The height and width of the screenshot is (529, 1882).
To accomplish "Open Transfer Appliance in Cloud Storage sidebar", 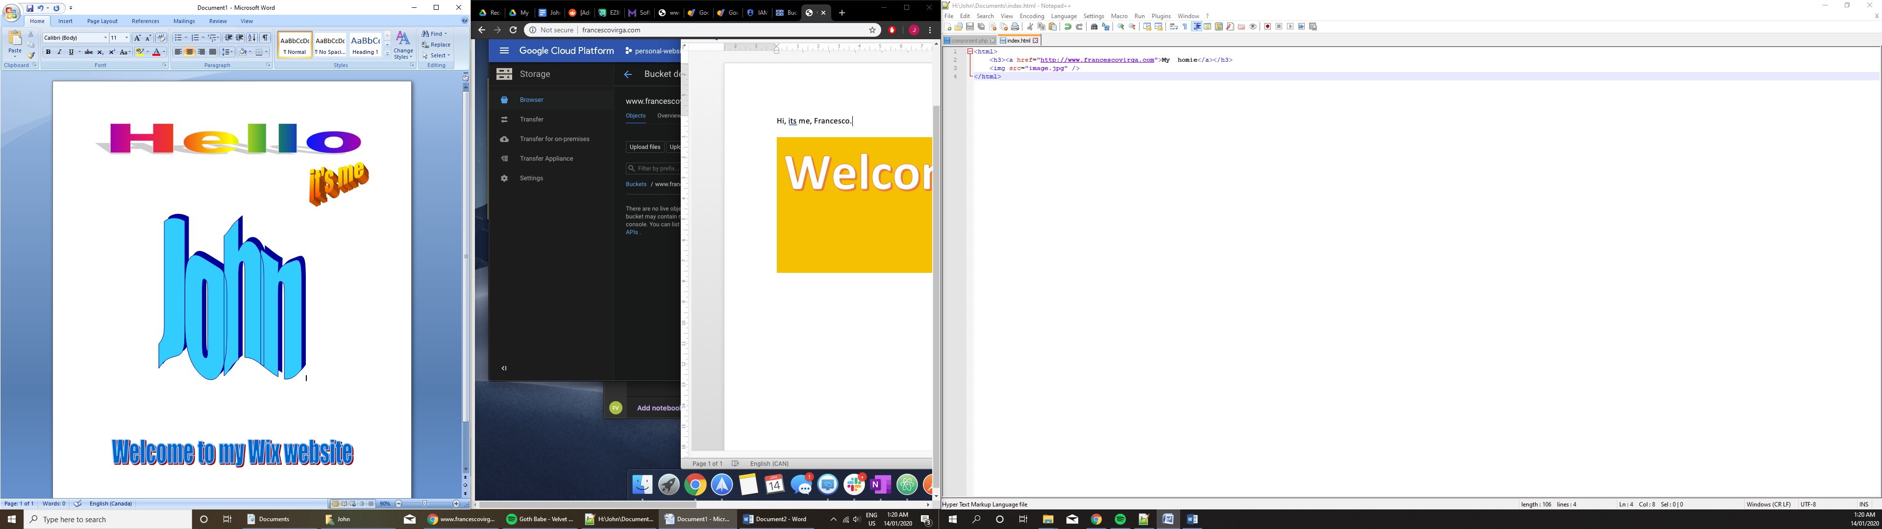I will pyautogui.click(x=546, y=159).
